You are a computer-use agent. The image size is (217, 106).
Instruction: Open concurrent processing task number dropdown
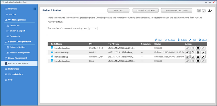(93, 29)
